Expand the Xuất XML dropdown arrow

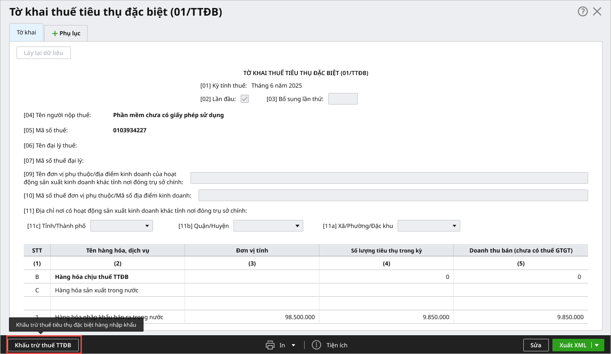coord(597,345)
